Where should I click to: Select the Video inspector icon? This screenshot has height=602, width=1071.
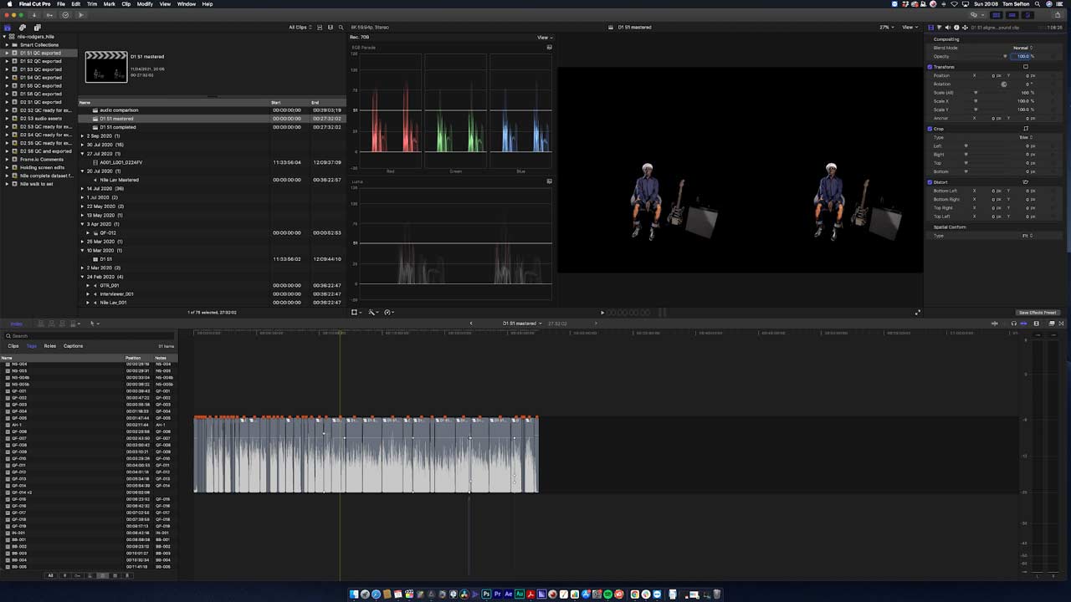[930, 28]
